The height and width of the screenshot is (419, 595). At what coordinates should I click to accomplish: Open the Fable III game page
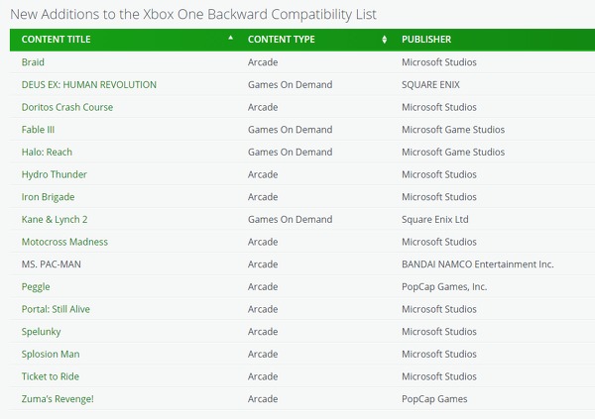coord(41,130)
